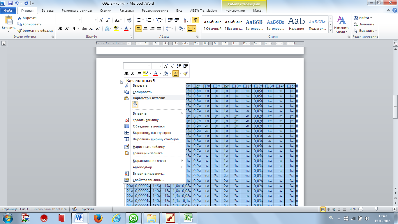This screenshot has height=224, width=398.
Task: Toggle Bold (Ж) in the ribbon
Action: [61, 29]
